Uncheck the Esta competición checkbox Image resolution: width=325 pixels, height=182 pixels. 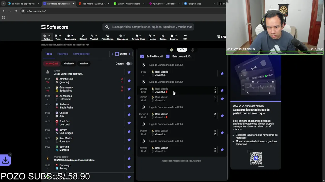(168, 56)
